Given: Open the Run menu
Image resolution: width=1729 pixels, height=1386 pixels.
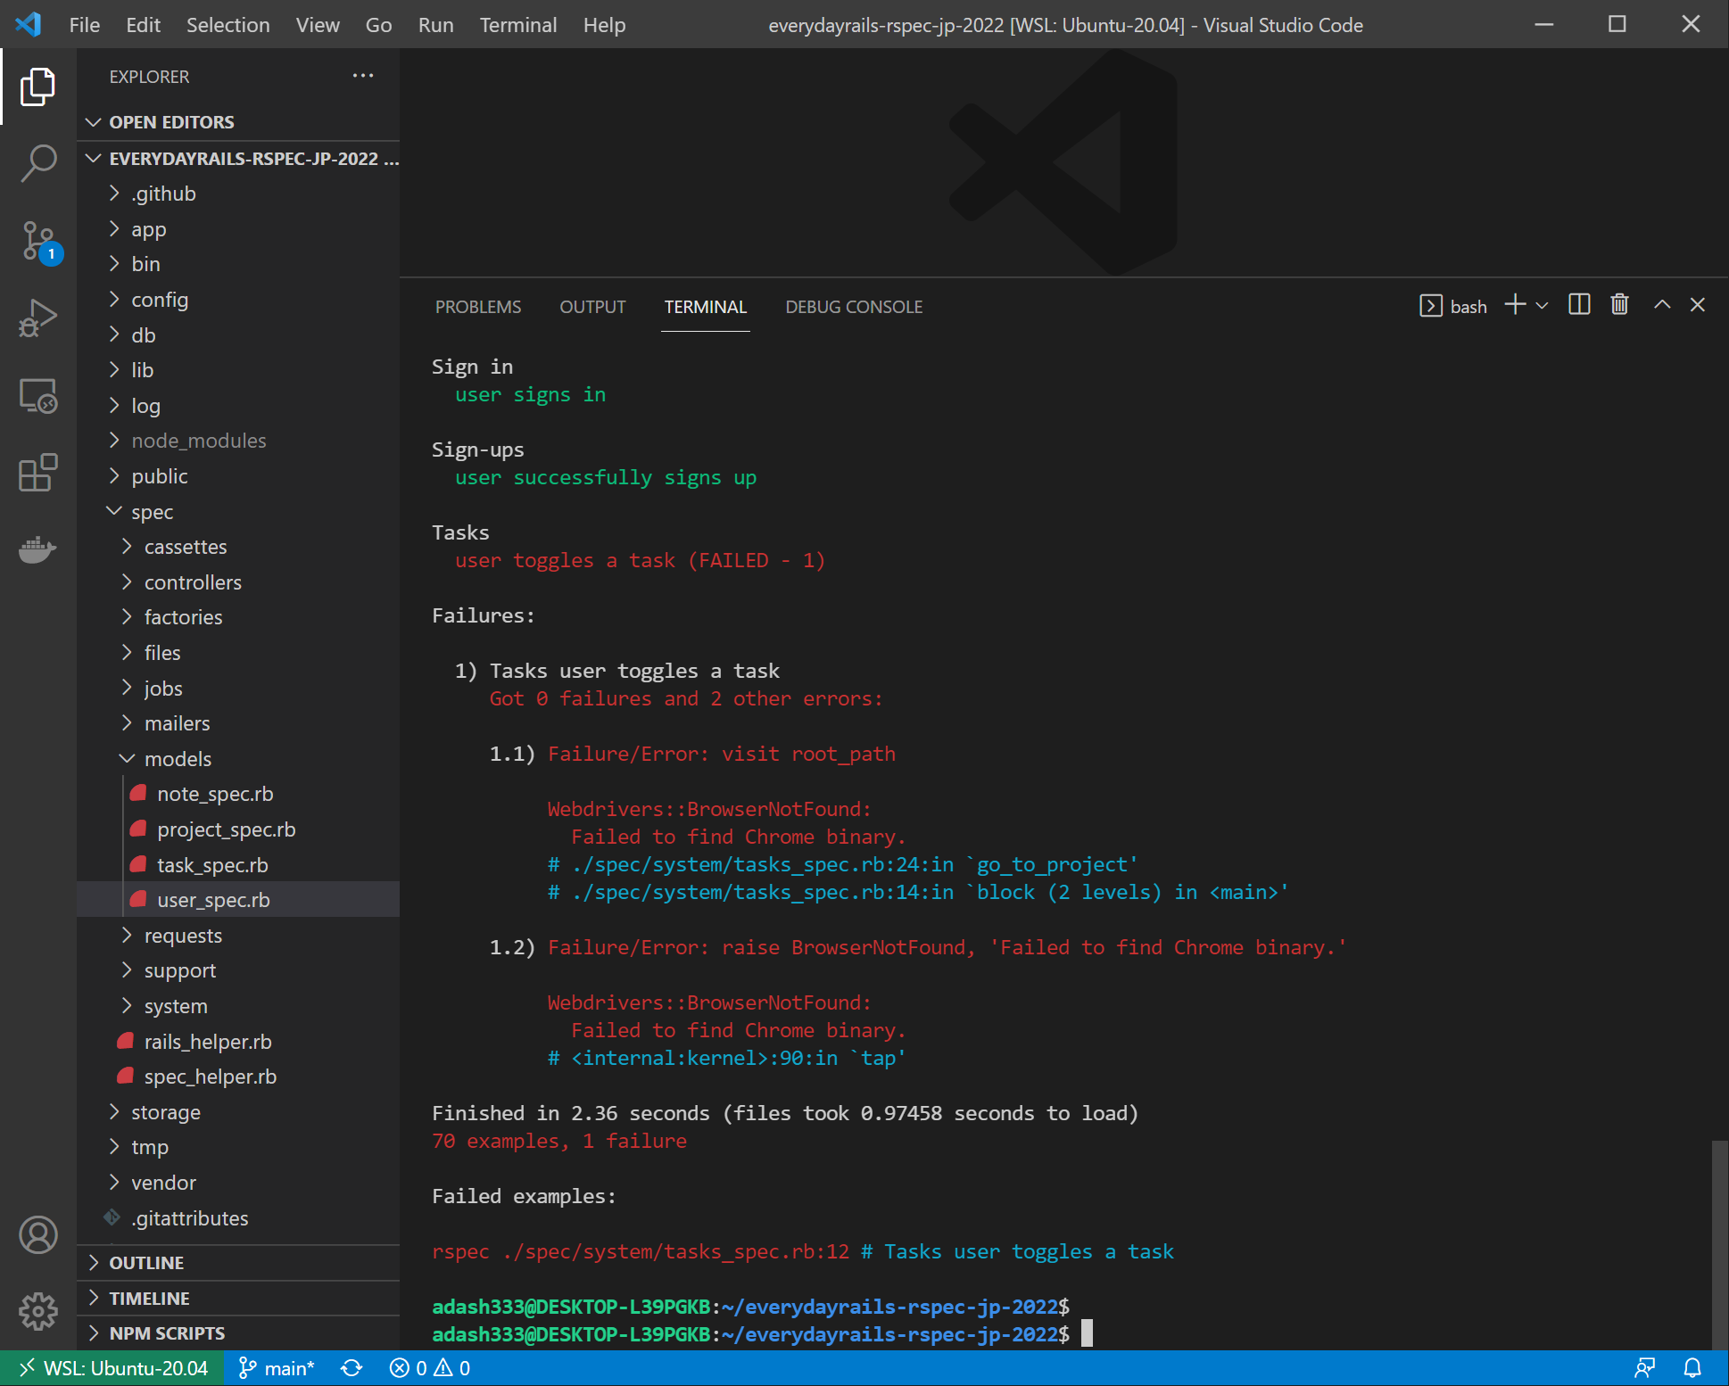Looking at the screenshot, I should coord(436,25).
